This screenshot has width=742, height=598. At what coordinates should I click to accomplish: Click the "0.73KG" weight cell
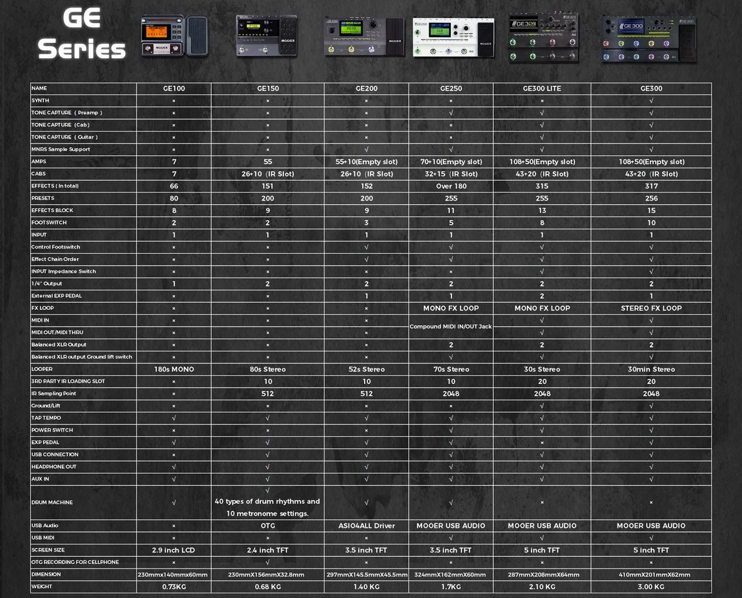tap(174, 586)
